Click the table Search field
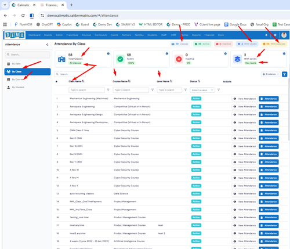 click(70, 74)
